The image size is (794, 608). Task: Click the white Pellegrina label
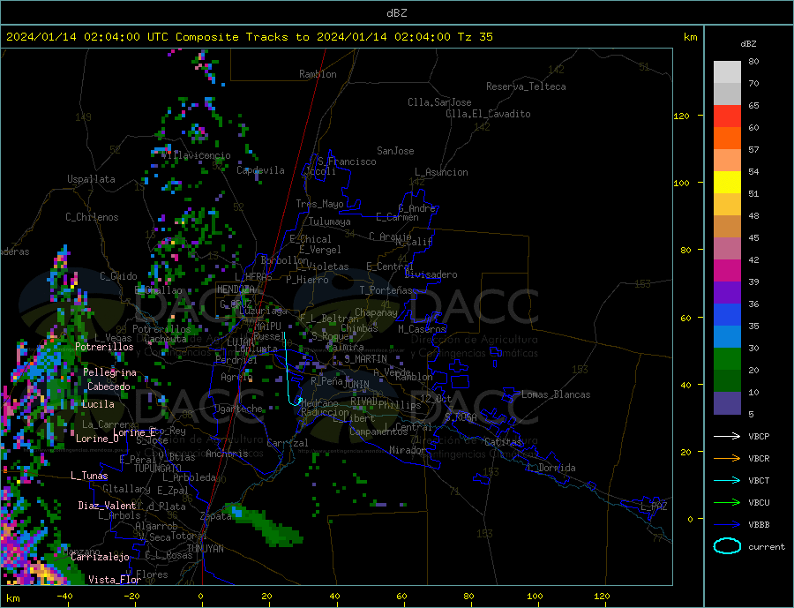point(110,372)
